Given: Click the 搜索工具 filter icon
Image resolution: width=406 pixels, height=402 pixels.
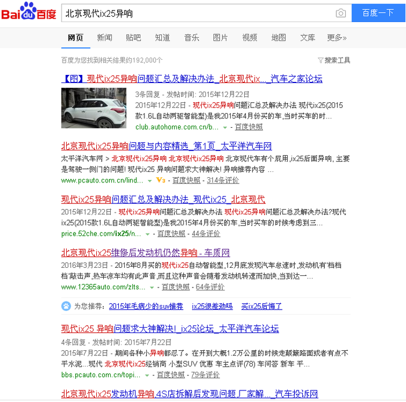Looking at the screenshot, I should tap(320, 60).
